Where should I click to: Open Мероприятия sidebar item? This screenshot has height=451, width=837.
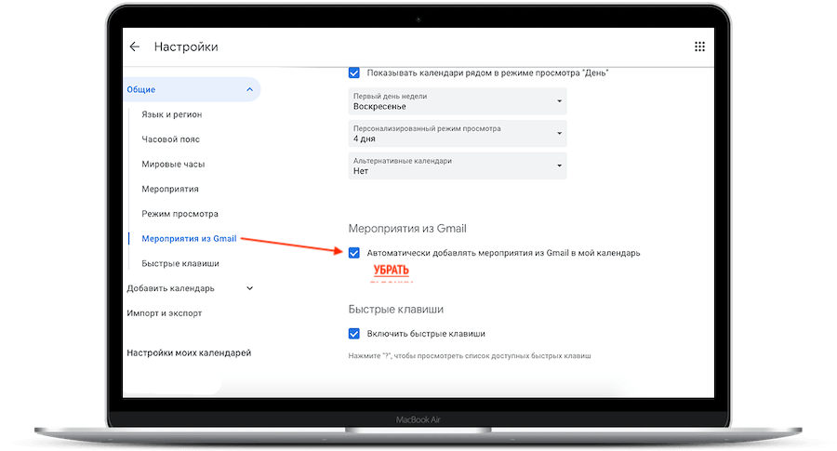pyautogui.click(x=170, y=189)
